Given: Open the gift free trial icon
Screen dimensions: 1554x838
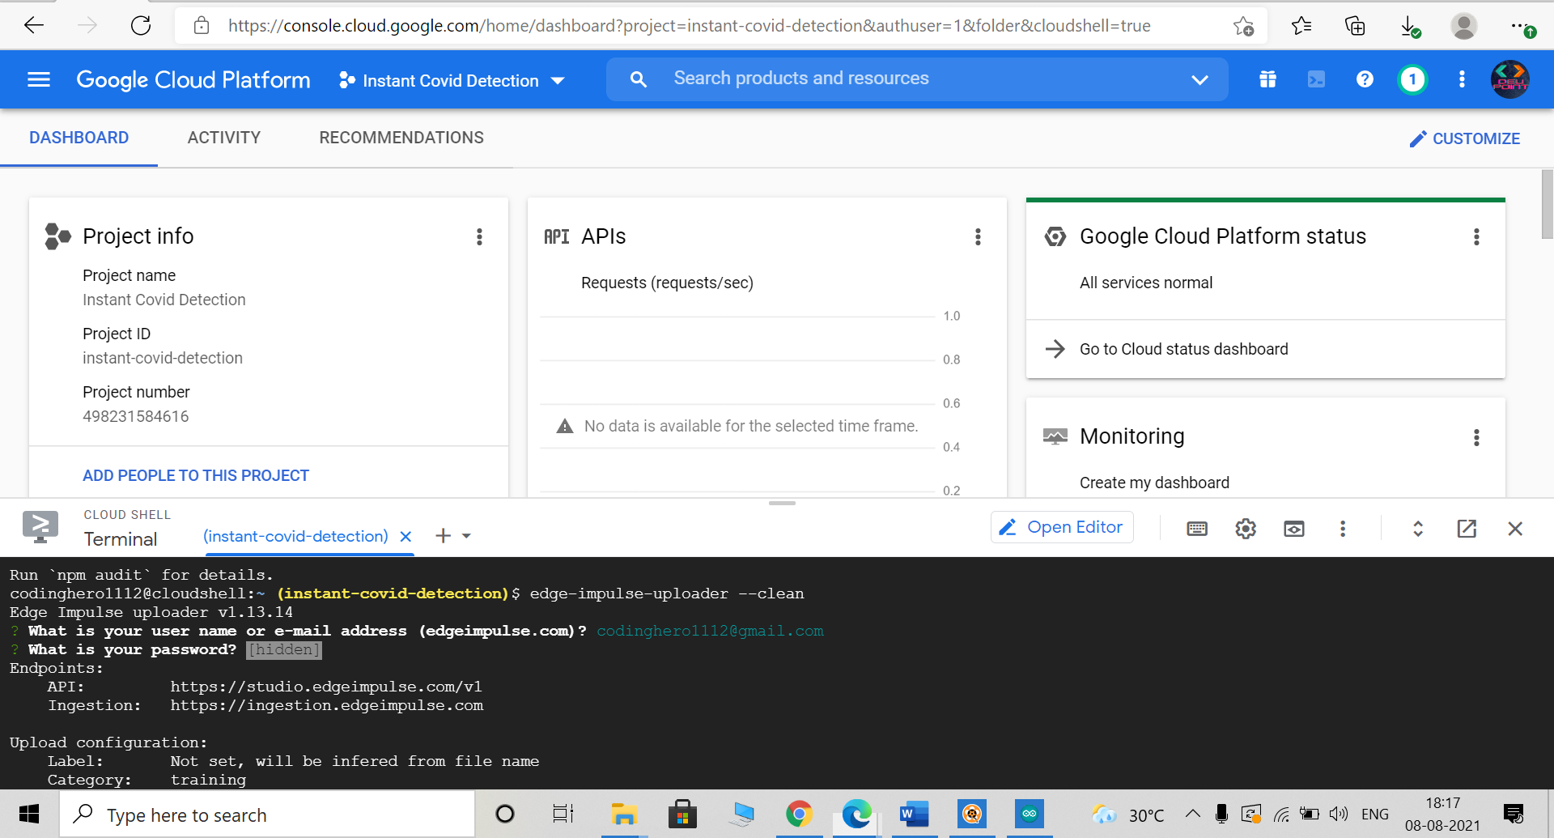Looking at the screenshot, I should click(x=1267, y=79).
